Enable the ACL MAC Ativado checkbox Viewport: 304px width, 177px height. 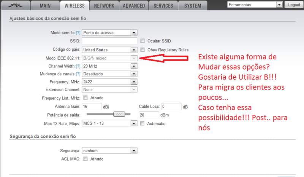85,159
